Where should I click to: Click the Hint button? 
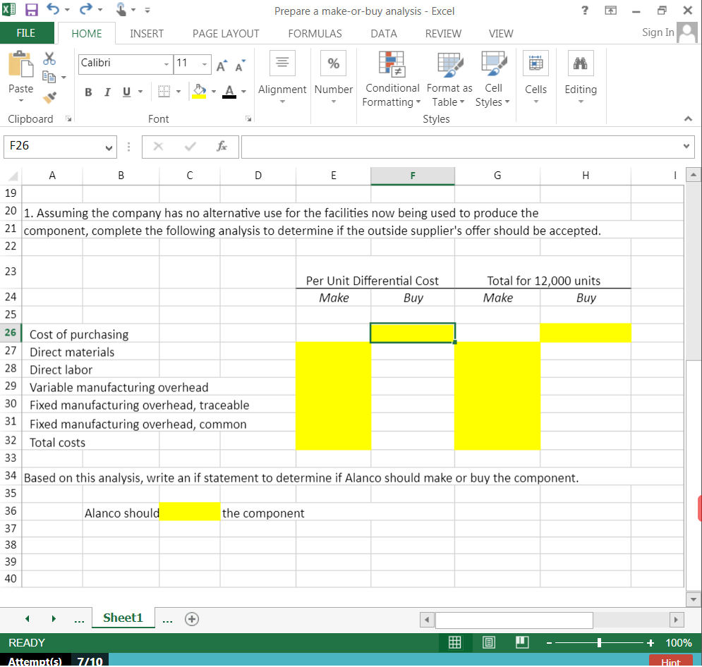pyautogui.click(x=670, y=661)
